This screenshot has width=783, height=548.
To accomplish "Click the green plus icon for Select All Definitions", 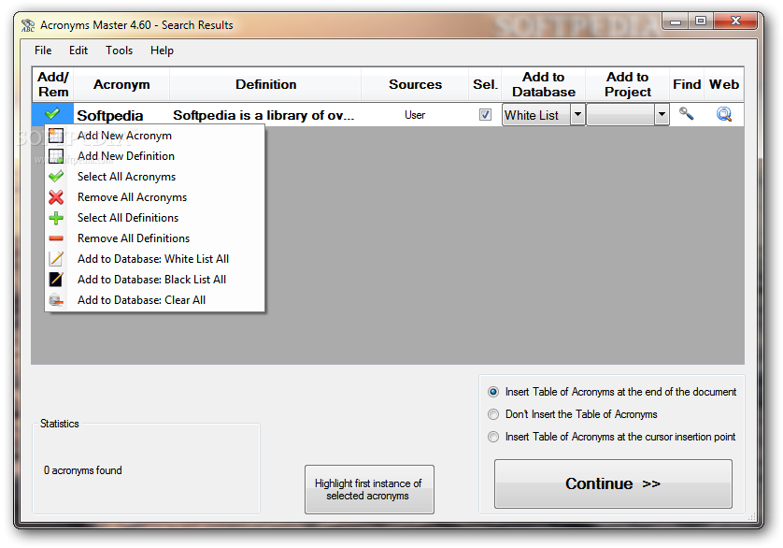I will (x=56, y=218).
